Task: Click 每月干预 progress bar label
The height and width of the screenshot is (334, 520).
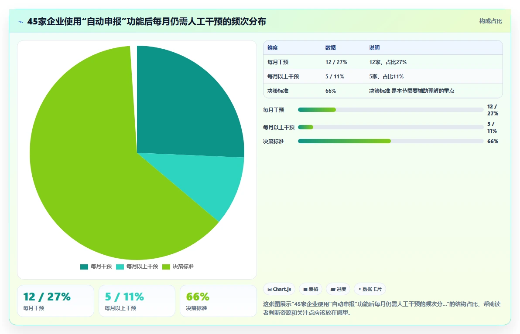Action: coord(274,110)
